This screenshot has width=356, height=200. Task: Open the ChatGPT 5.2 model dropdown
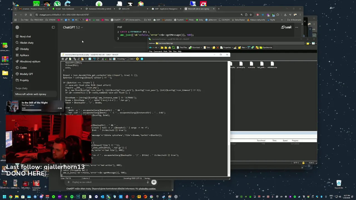tap(73, 27)
